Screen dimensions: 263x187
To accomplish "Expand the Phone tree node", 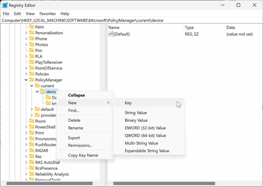I will pos(26,39).
